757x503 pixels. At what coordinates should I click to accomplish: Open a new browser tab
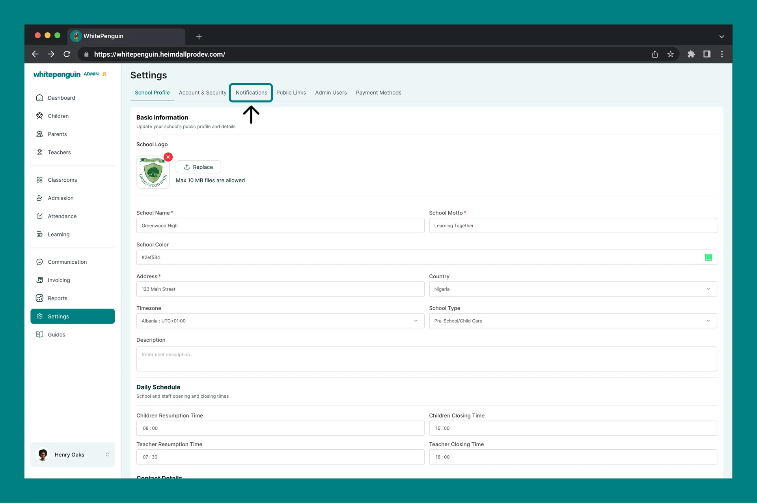click(x=199, y=36)
